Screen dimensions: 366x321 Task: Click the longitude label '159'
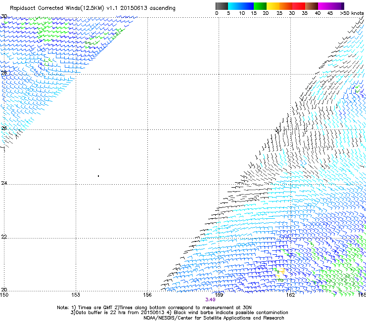(x=219, y=295)
